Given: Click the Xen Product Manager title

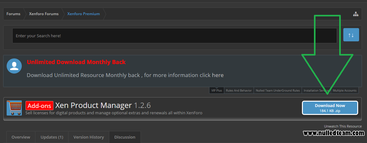Looking at the screenshot, I should click(x=93, y=105).
